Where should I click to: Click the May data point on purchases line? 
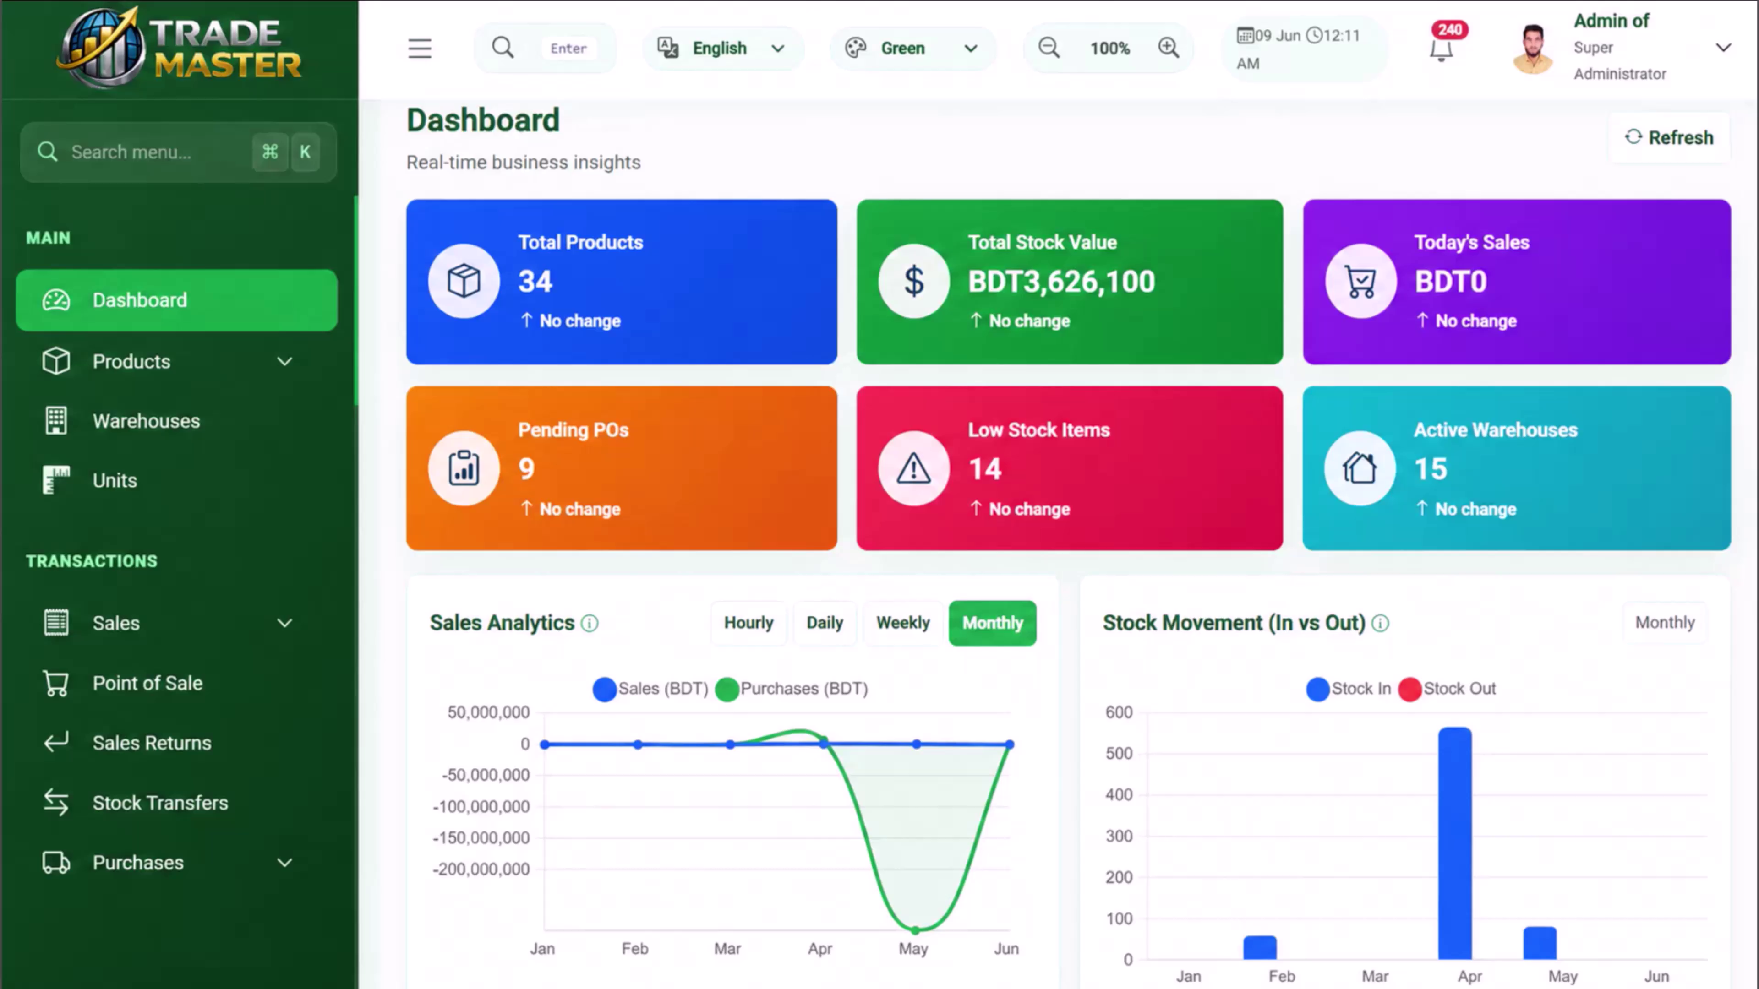(x=915, y=929)
